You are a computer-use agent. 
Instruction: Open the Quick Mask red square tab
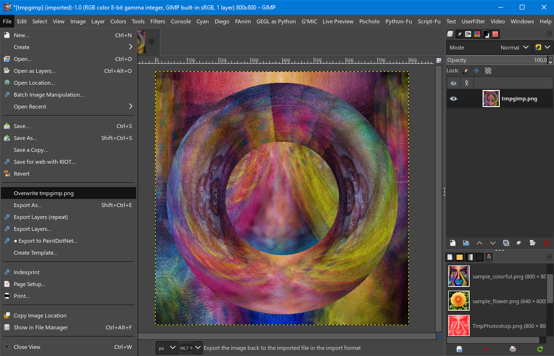tap(495, 34)
